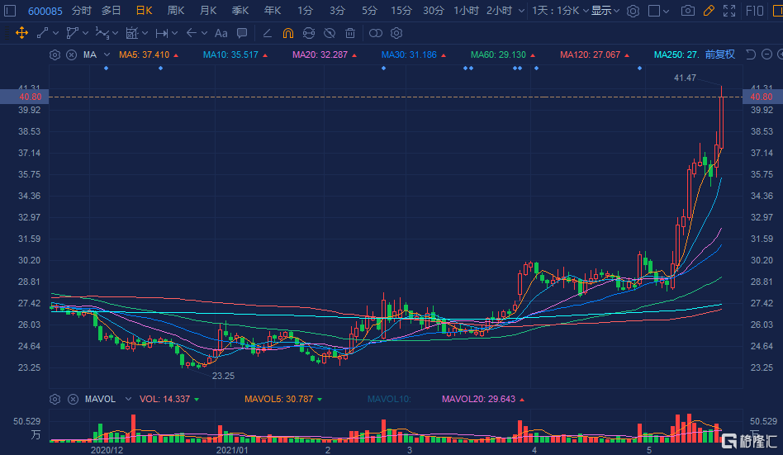Select the 年K period tab
The width and height of the screenshot is (783, 455).
point(273,11)
